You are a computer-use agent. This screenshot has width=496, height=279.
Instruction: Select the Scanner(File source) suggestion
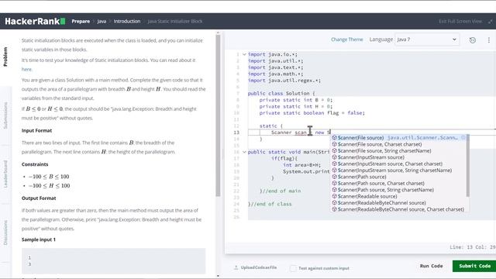399,138
